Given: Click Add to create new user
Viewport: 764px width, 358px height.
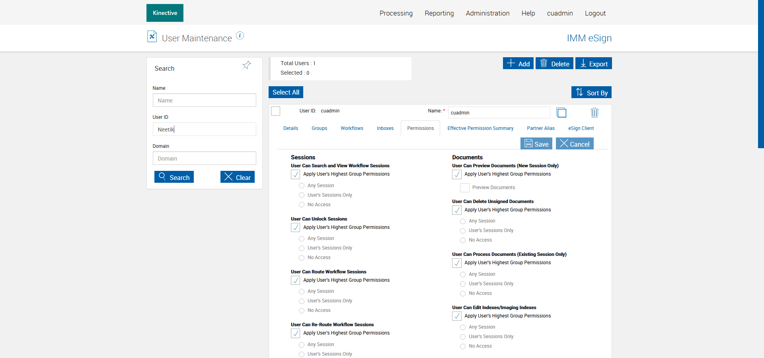Looking at the screenshot, I should 518,64.
